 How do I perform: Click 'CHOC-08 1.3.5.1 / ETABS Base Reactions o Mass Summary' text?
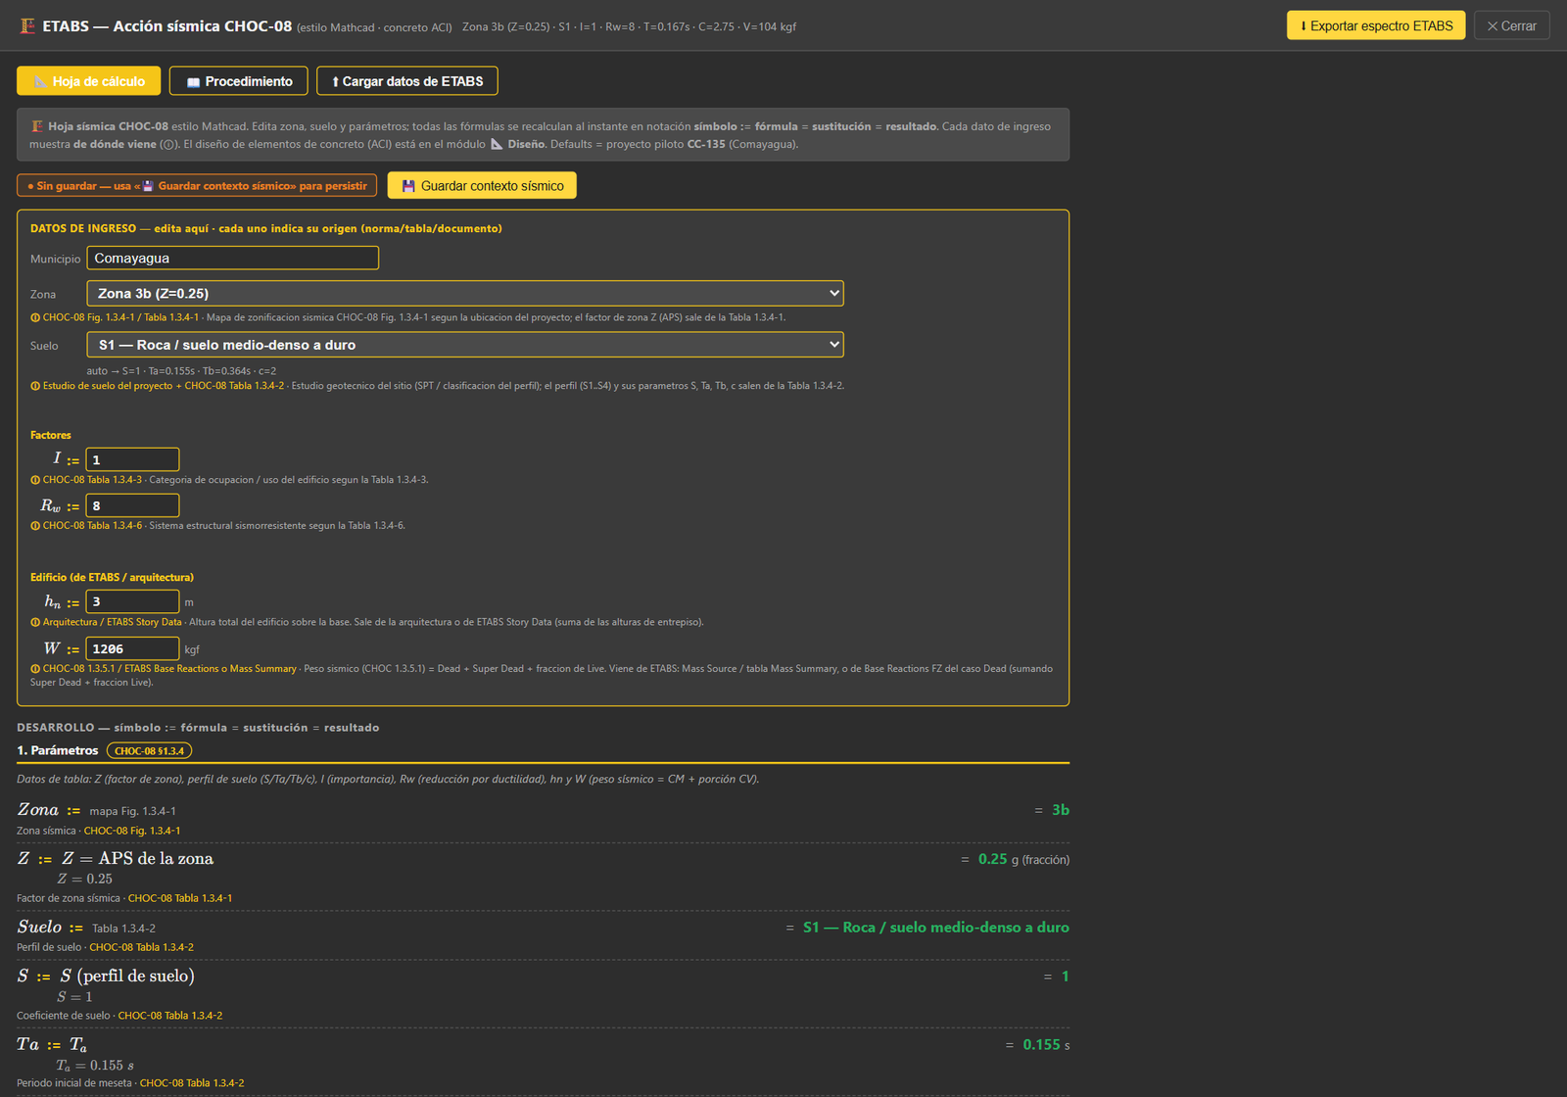[169, 669]
